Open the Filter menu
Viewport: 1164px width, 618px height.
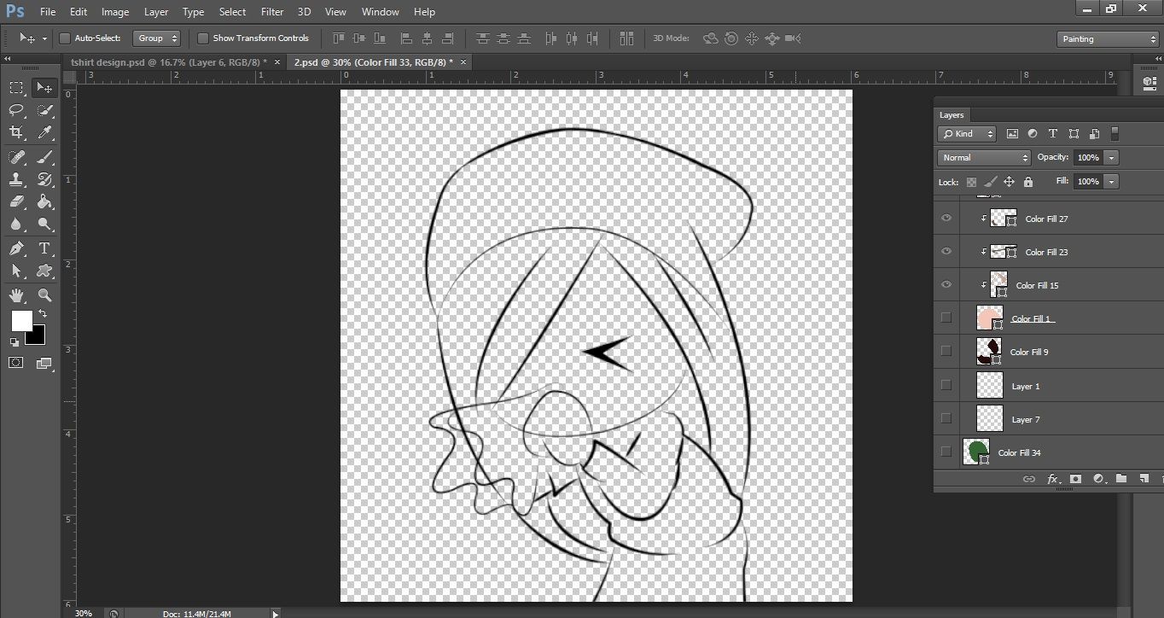point(272,12)
